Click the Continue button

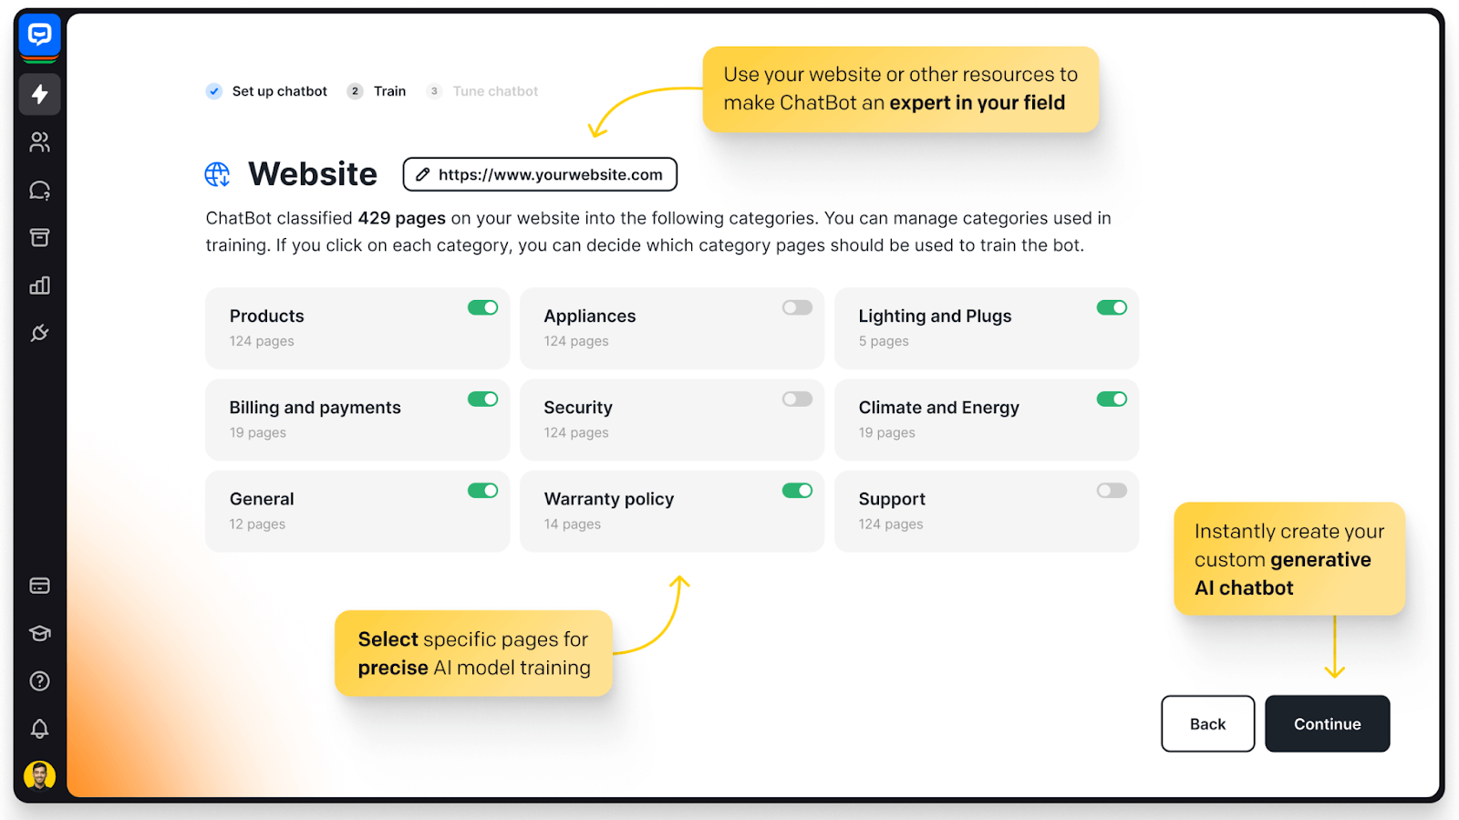(x=1327, y=723)
